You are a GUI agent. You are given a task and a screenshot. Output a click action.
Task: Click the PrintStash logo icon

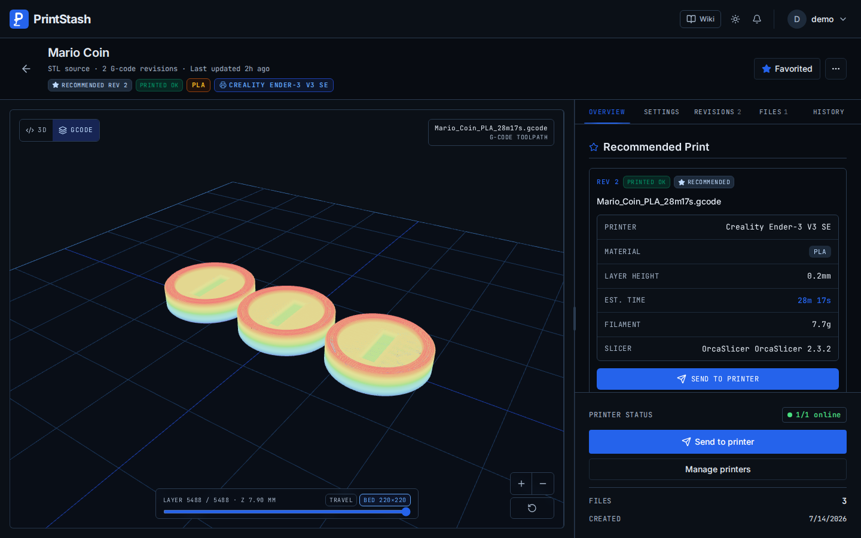pos(19,19)
